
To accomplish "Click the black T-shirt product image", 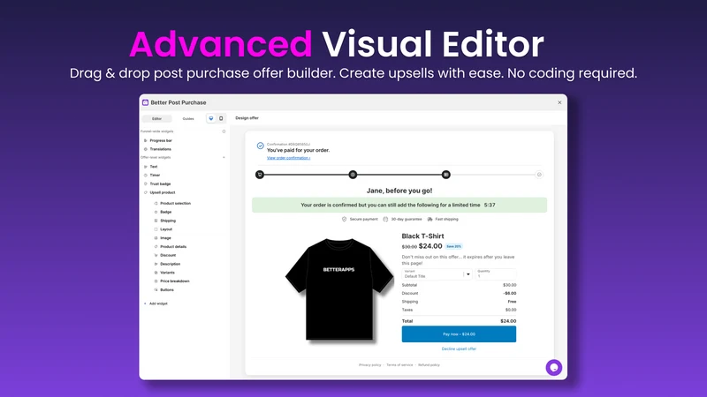I will 339,289.
